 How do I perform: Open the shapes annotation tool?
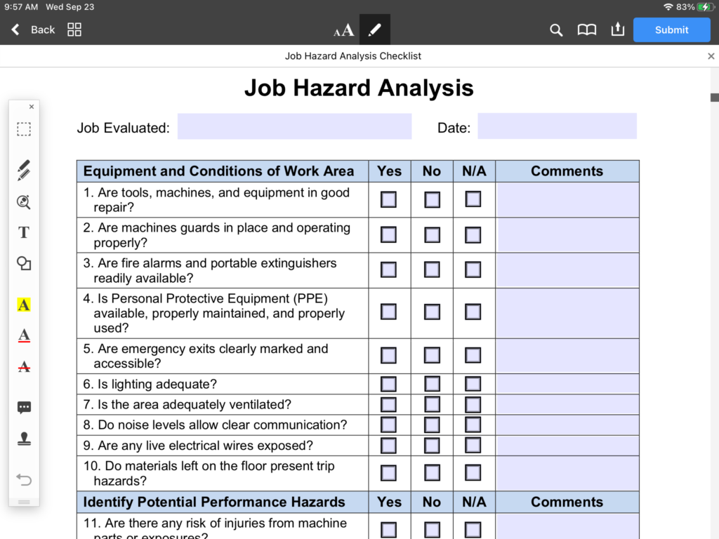point(23,263)
